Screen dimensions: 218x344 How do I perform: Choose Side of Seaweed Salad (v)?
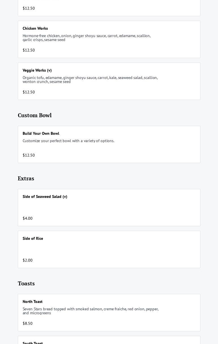click(x=45, y=196)
